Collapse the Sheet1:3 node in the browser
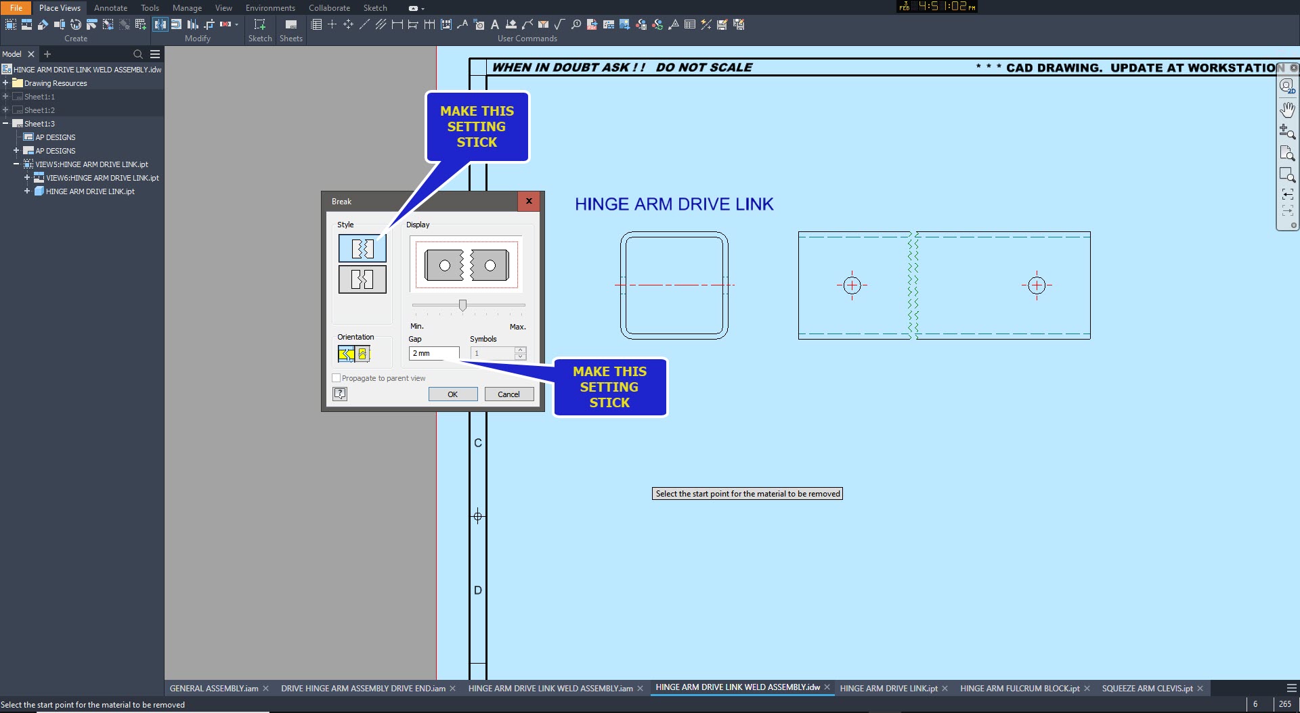Image resolution: width=1300 pixels, height=713 pixels. [x=5, y=123]
